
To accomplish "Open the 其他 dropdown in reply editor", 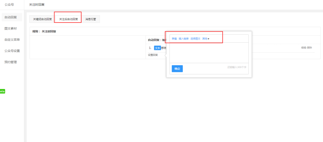I will (x=206, y=39).
